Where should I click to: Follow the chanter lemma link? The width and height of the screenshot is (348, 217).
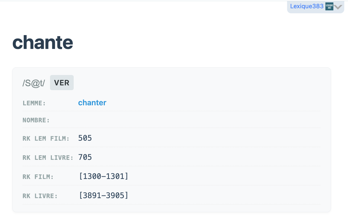tap(92, 103)
